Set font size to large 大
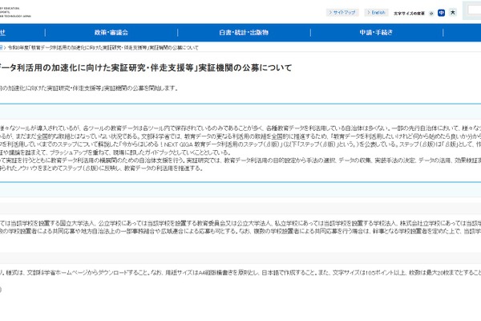481x321 pixels. (x=453, y=13)
